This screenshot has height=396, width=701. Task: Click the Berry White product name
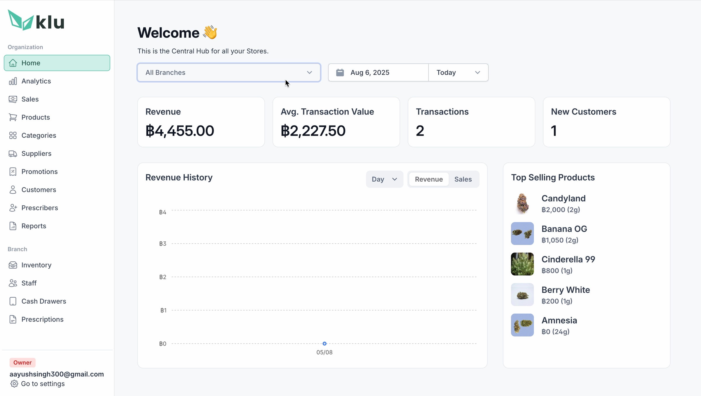(x=565, y=290)
